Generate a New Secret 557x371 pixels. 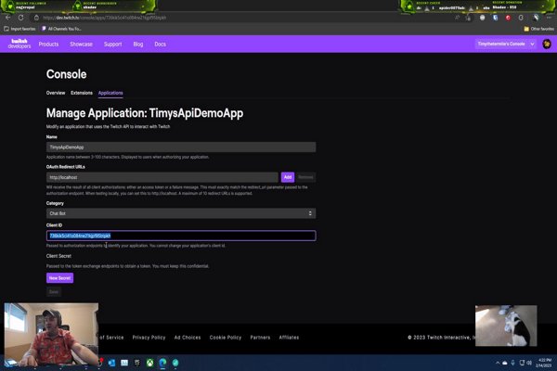coord(59,278)
